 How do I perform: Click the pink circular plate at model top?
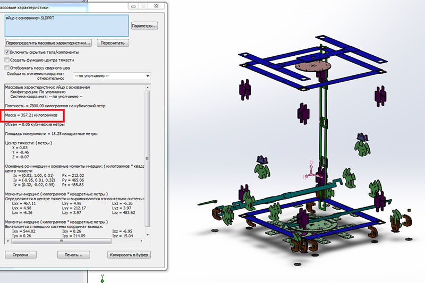click(313, 66)
